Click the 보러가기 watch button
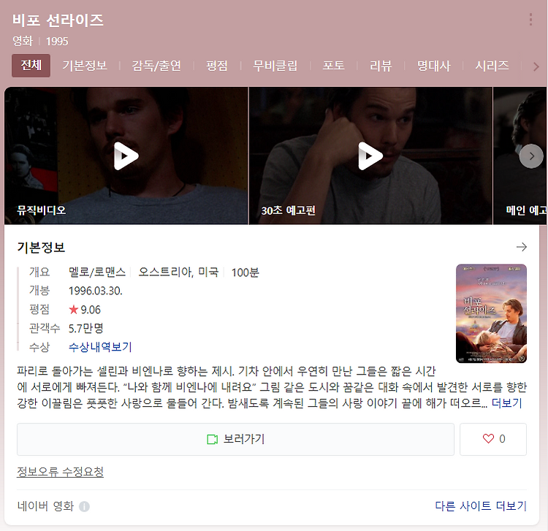Image resolution: width=548 pixels, height=531 pixels. [x=235, y=439]
